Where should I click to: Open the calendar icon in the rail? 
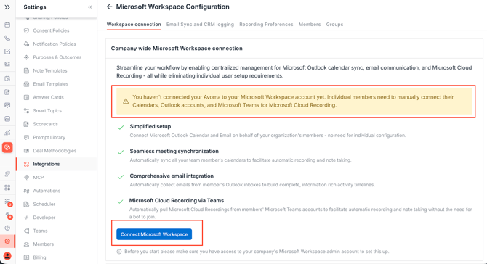click(7, 25)
